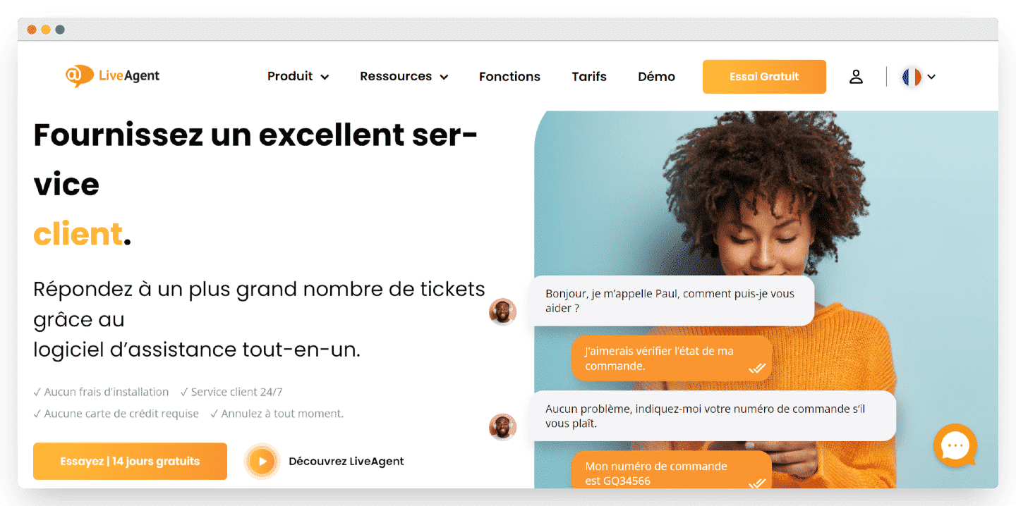Image resolution: width=1016 pixels, height=506 pixels.
Task: Click the agent avatar next to 'Aucun problème'
Action: point(502,426)
